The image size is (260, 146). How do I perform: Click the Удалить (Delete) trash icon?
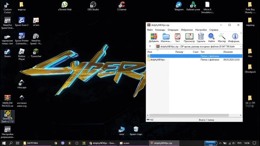point(201,38)
